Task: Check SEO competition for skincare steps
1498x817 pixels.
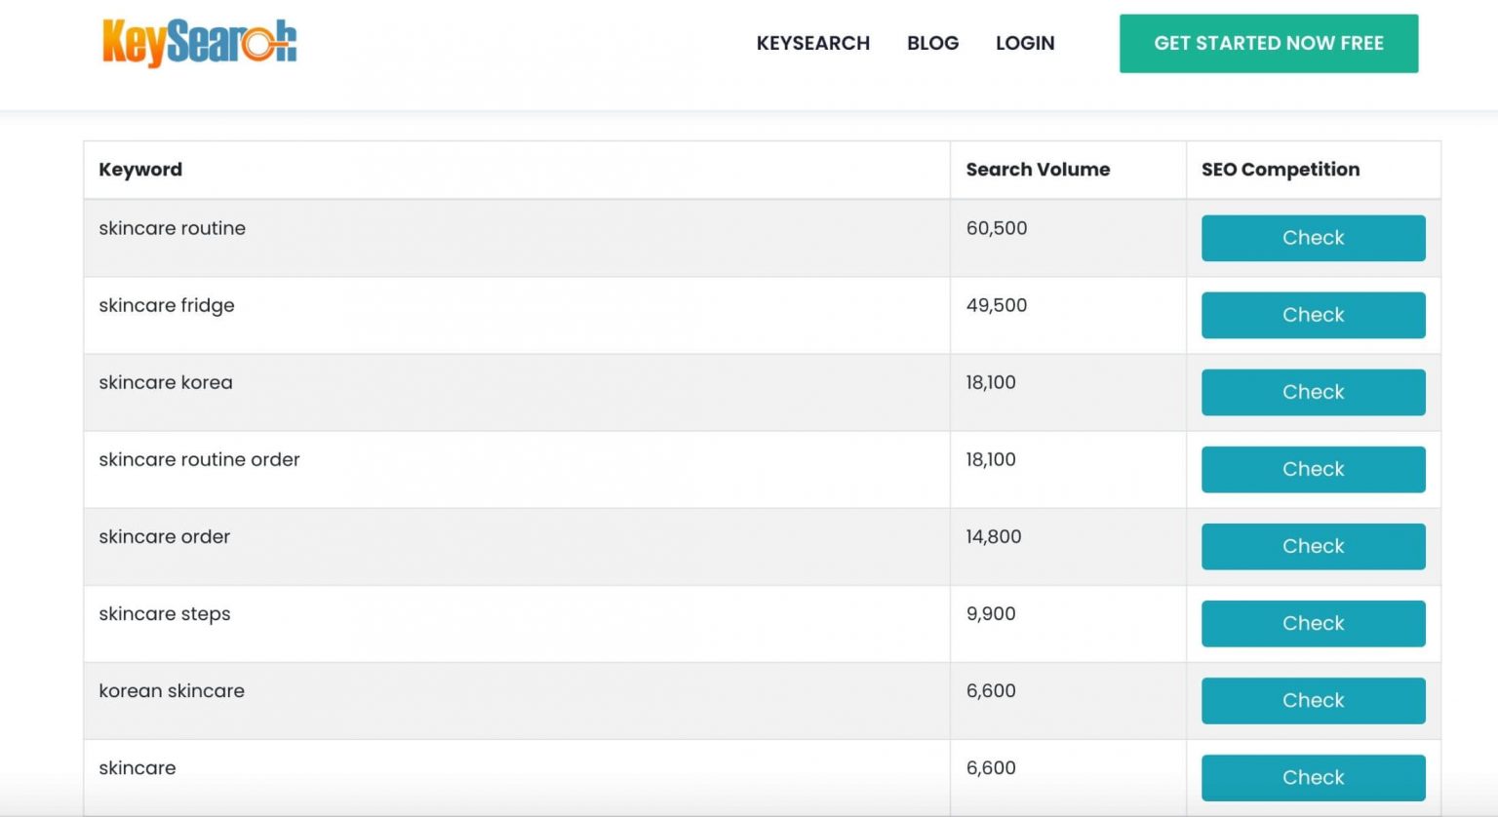Action: click(x=1313, y=623)
